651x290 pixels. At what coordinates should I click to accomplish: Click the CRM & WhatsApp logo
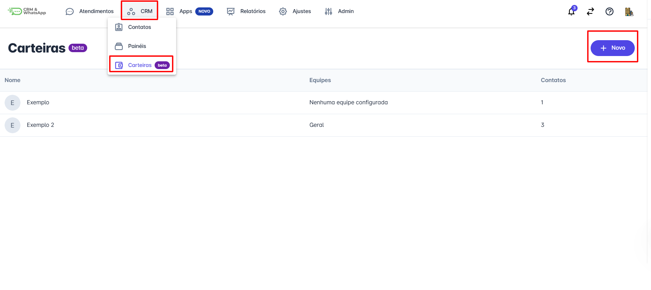coord(27,11)
